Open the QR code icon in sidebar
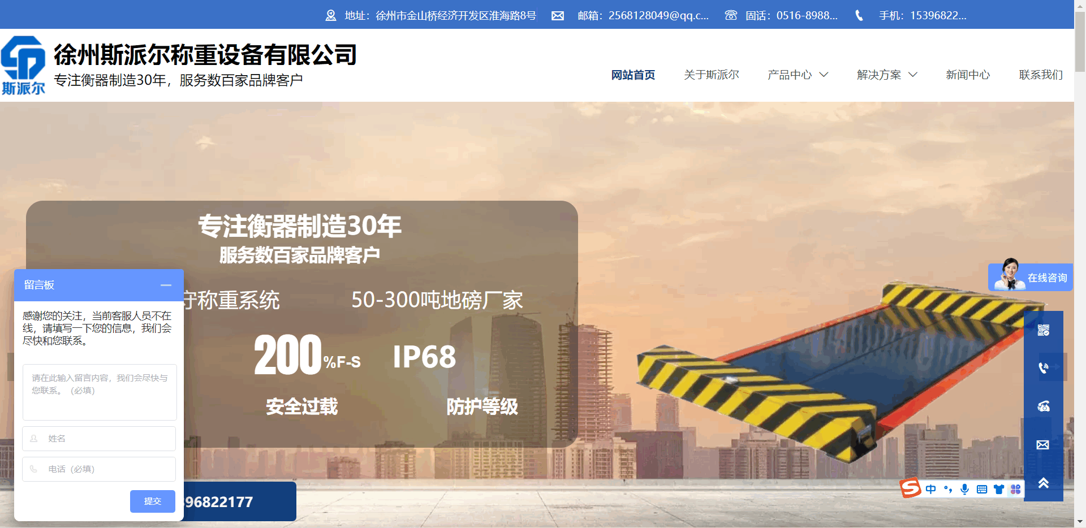Image resolution: width=1086 pixels, height=528 pixels. pyautogui.click(x=1044, y=330)
